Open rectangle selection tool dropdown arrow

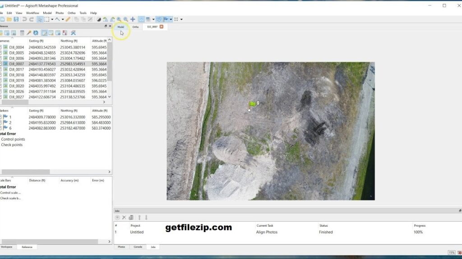click(x=52, y=19)
